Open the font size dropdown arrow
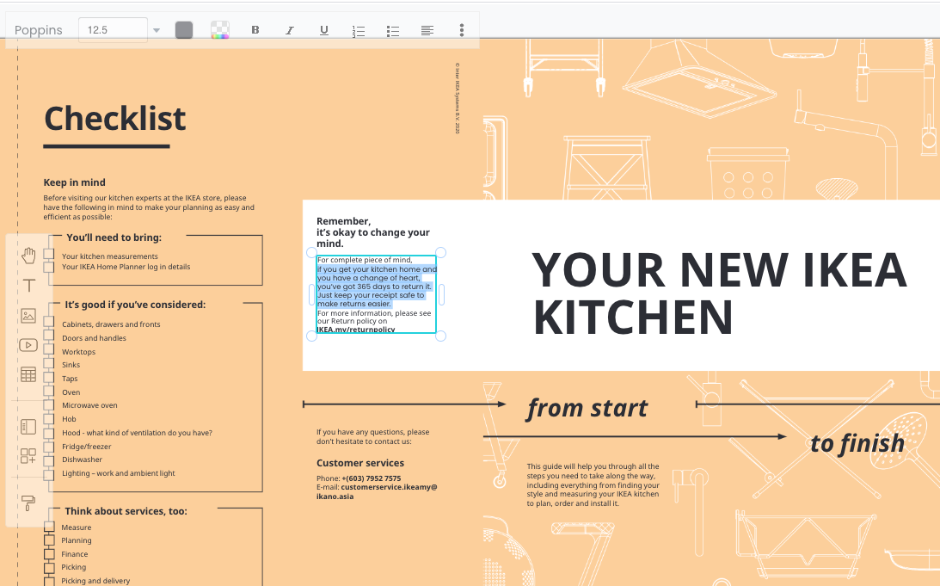The width and height of the screenshot is (940, 586). 157,30
